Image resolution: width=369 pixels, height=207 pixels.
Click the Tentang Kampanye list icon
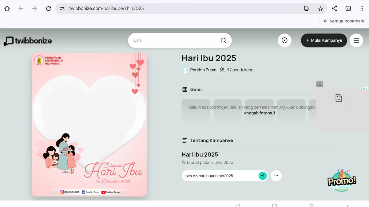tap(184, 140)
